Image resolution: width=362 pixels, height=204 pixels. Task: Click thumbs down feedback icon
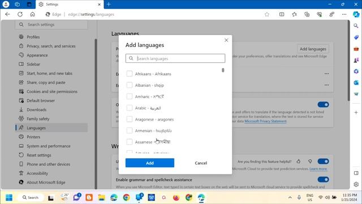pyautogui.click(x=310, y=161)
